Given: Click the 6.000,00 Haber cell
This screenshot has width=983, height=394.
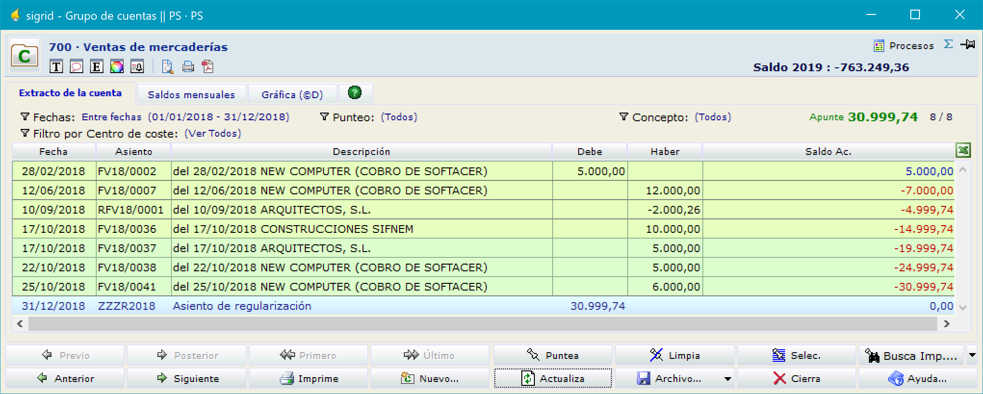Looking at the screenshot, I should (x=665, y=287).
